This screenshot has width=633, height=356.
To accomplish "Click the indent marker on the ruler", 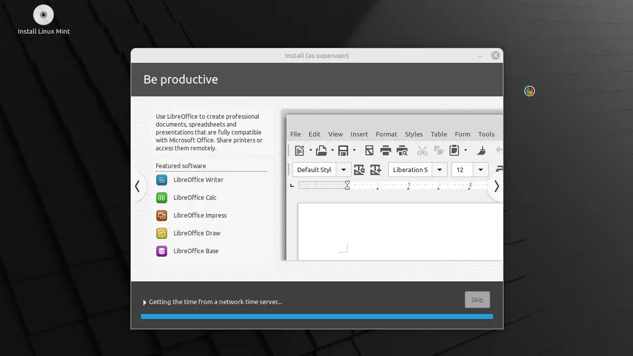I will coord(347,185).
